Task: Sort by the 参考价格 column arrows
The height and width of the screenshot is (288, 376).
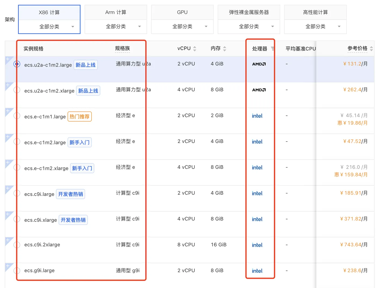Action: [x=371, y=49]
